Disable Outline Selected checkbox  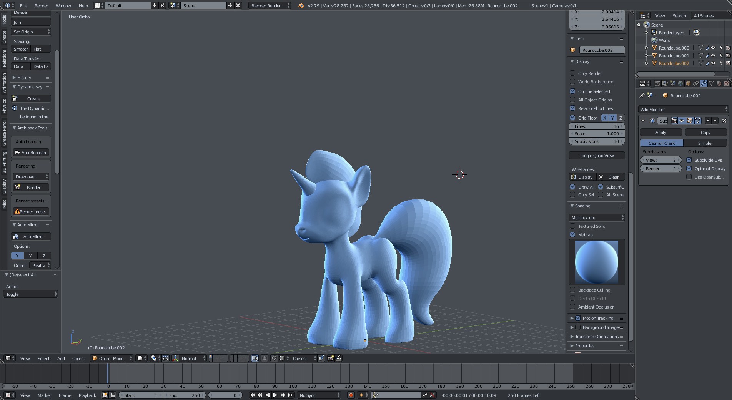point(572,91)
